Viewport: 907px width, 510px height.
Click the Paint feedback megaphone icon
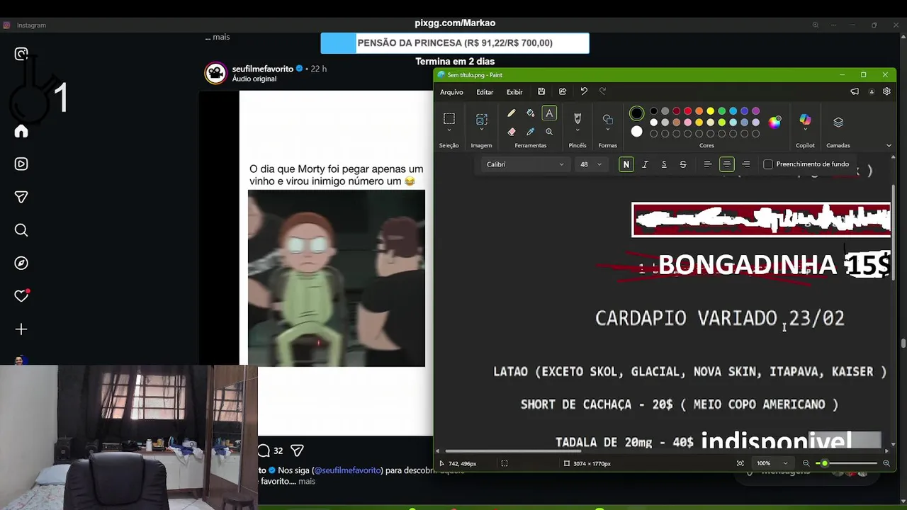point(855,91)
